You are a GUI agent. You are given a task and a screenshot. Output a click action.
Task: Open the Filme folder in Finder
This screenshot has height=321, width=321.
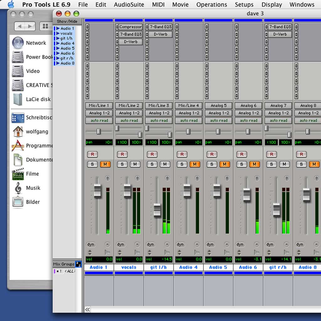tap(26, 174)
